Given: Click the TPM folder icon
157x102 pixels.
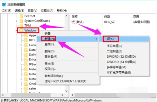Looking at the screenshot, I should 21,25.
